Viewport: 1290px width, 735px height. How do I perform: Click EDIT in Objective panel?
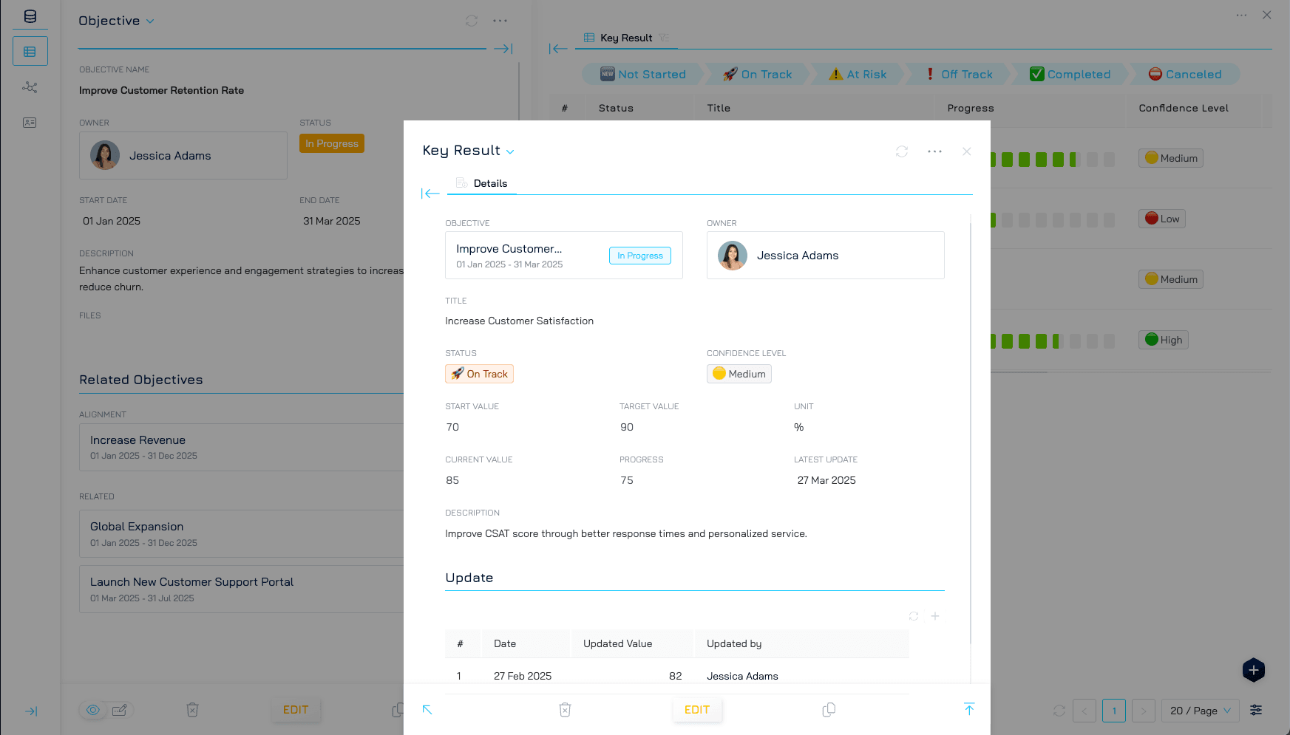(296, 710)
